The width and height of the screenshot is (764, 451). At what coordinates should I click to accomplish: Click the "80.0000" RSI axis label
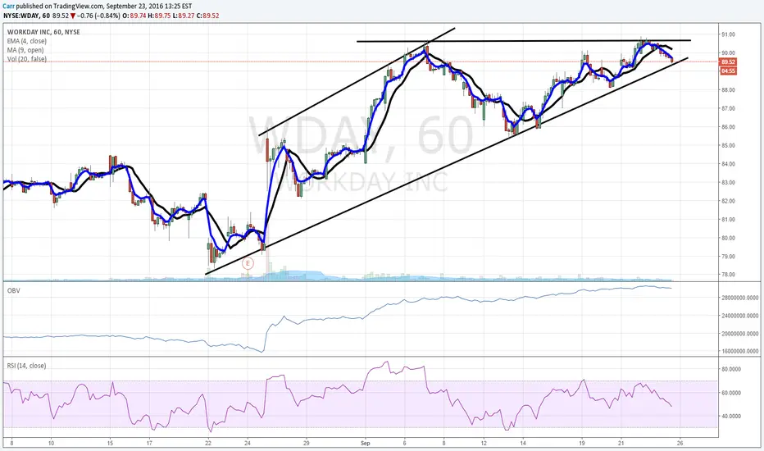[x=731, y=369]
